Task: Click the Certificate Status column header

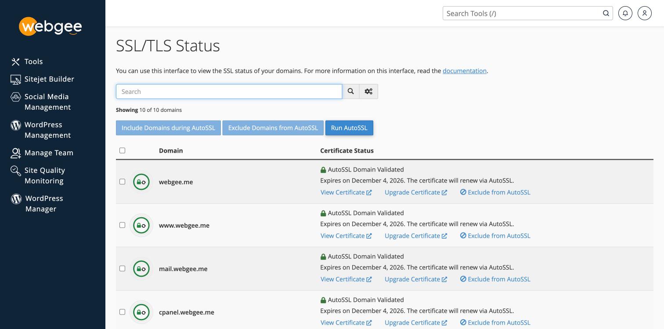Action: 347,150
